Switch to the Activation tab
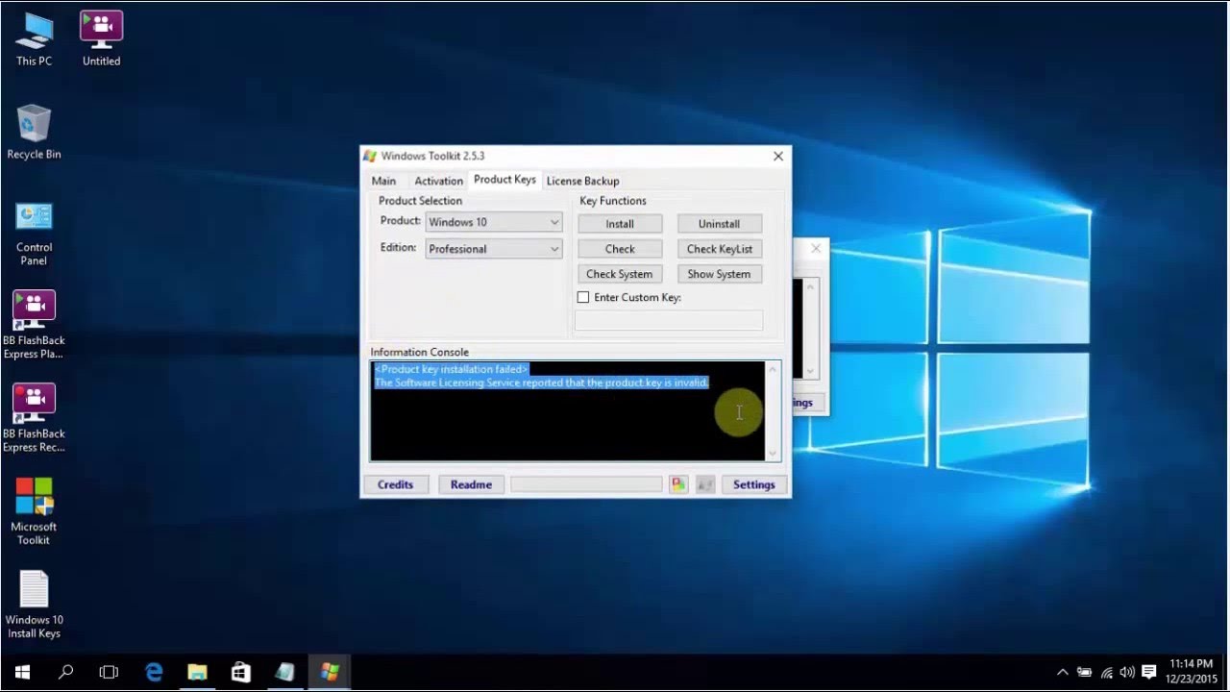 point(438,181)
